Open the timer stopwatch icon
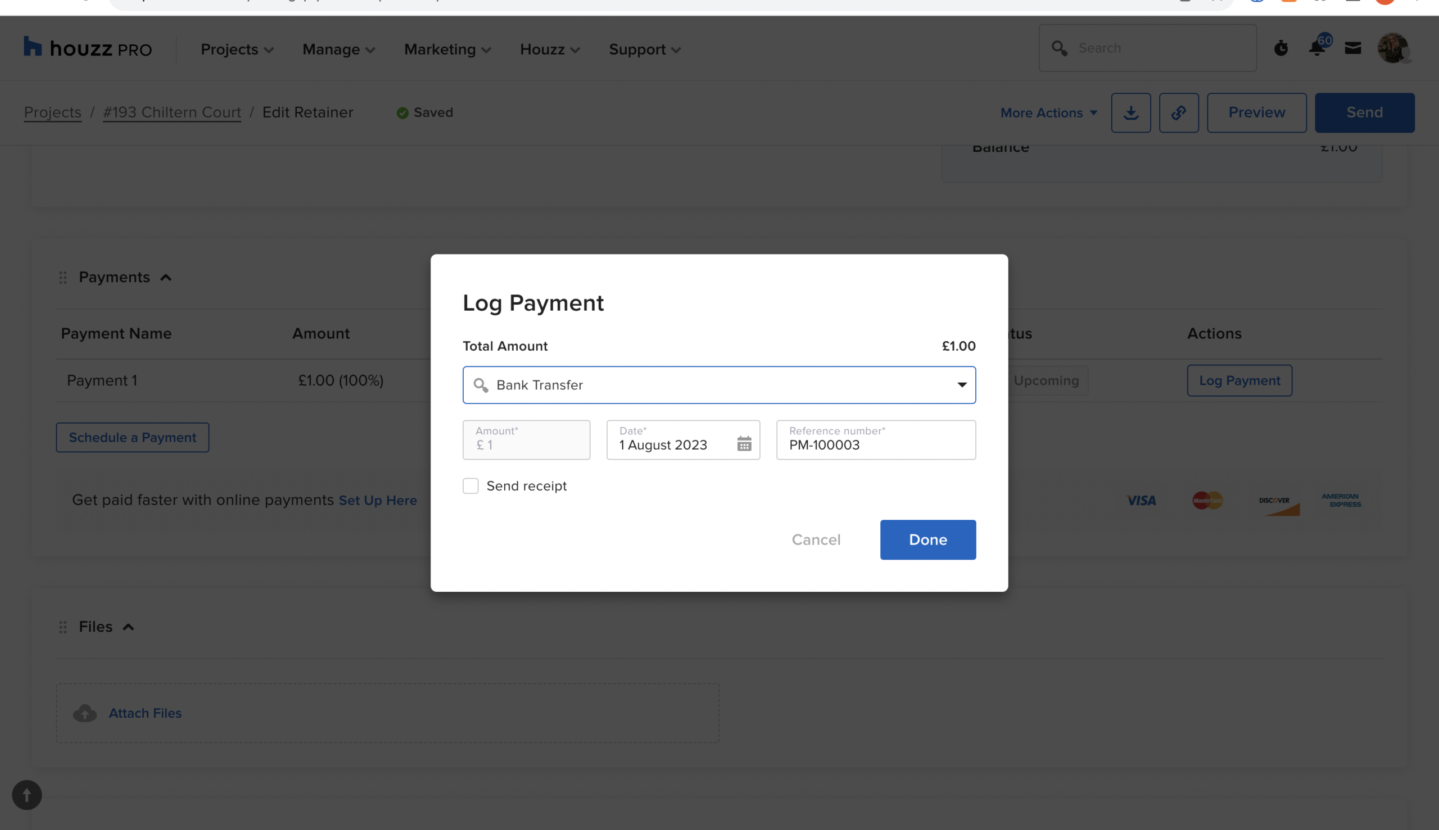1439x830 pixels. pos(1281,48)
